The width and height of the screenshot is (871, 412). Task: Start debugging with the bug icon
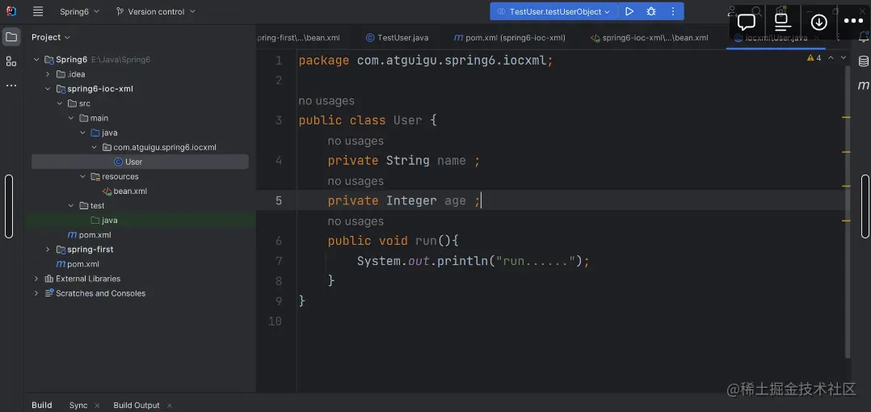(x=651, y=11)
